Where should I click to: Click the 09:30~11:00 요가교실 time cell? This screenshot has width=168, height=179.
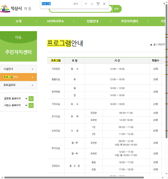pyautogui.click(x=126, y=113)
